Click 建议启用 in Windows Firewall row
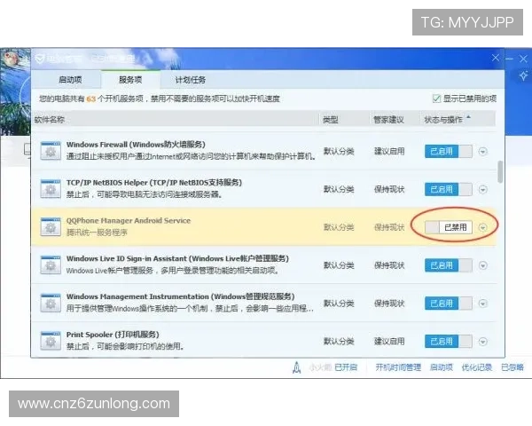The width and height of the screenshot is (532, 426). (389, 151)
